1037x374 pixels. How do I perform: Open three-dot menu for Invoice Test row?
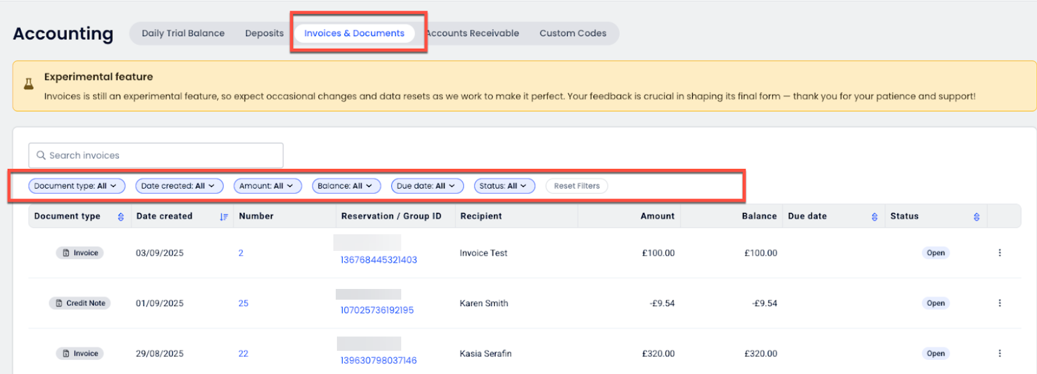[999, 253]
